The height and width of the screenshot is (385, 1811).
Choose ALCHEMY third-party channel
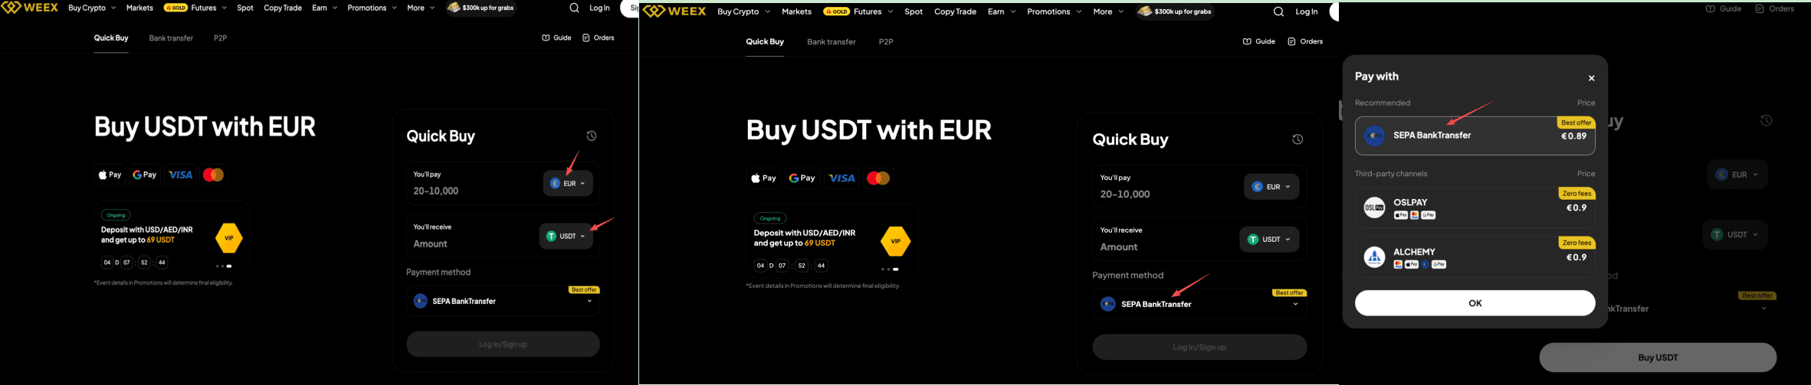pyautogui.click(x=1475, y=257)
